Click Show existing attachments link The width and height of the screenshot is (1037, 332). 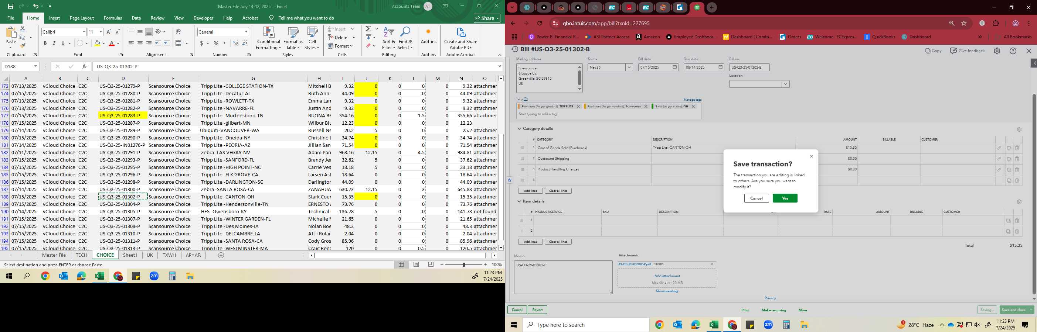[x=667, y=291]
